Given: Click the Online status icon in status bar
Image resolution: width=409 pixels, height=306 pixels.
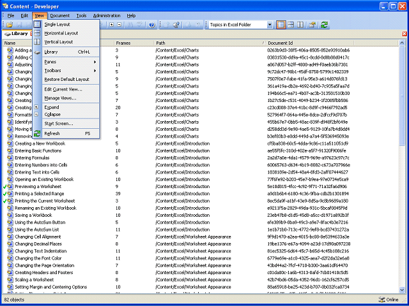Looking at the screenshot, I should click(382, 300).
